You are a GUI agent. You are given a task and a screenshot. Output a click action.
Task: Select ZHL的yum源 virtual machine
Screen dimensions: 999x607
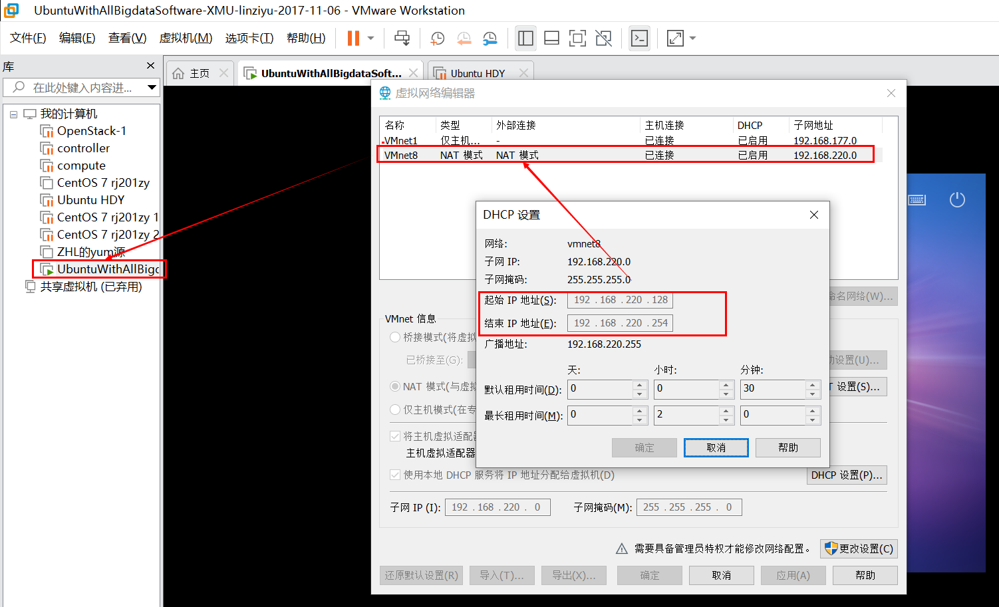(90, 252)
